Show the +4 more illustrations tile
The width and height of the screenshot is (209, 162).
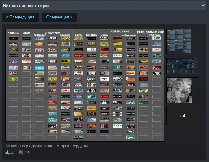pos(182,116)
